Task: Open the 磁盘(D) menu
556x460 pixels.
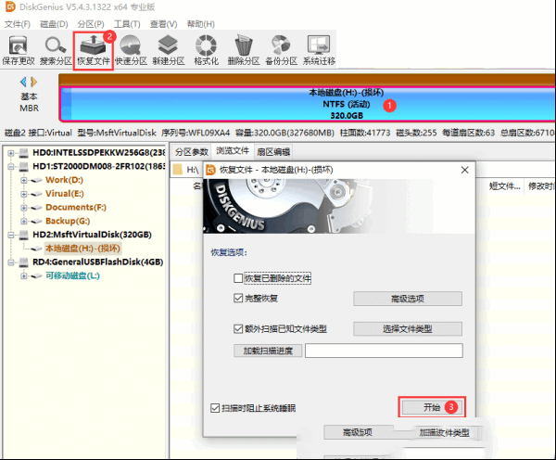Action: 54,24
